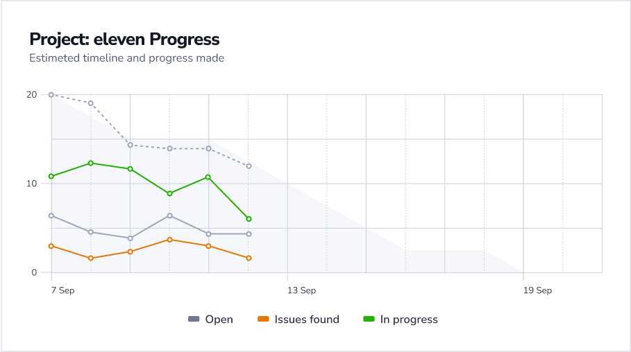Click the dotted line's first point at 20
Image resolution: width=631 pixels, height=352 pixels.
51,94
